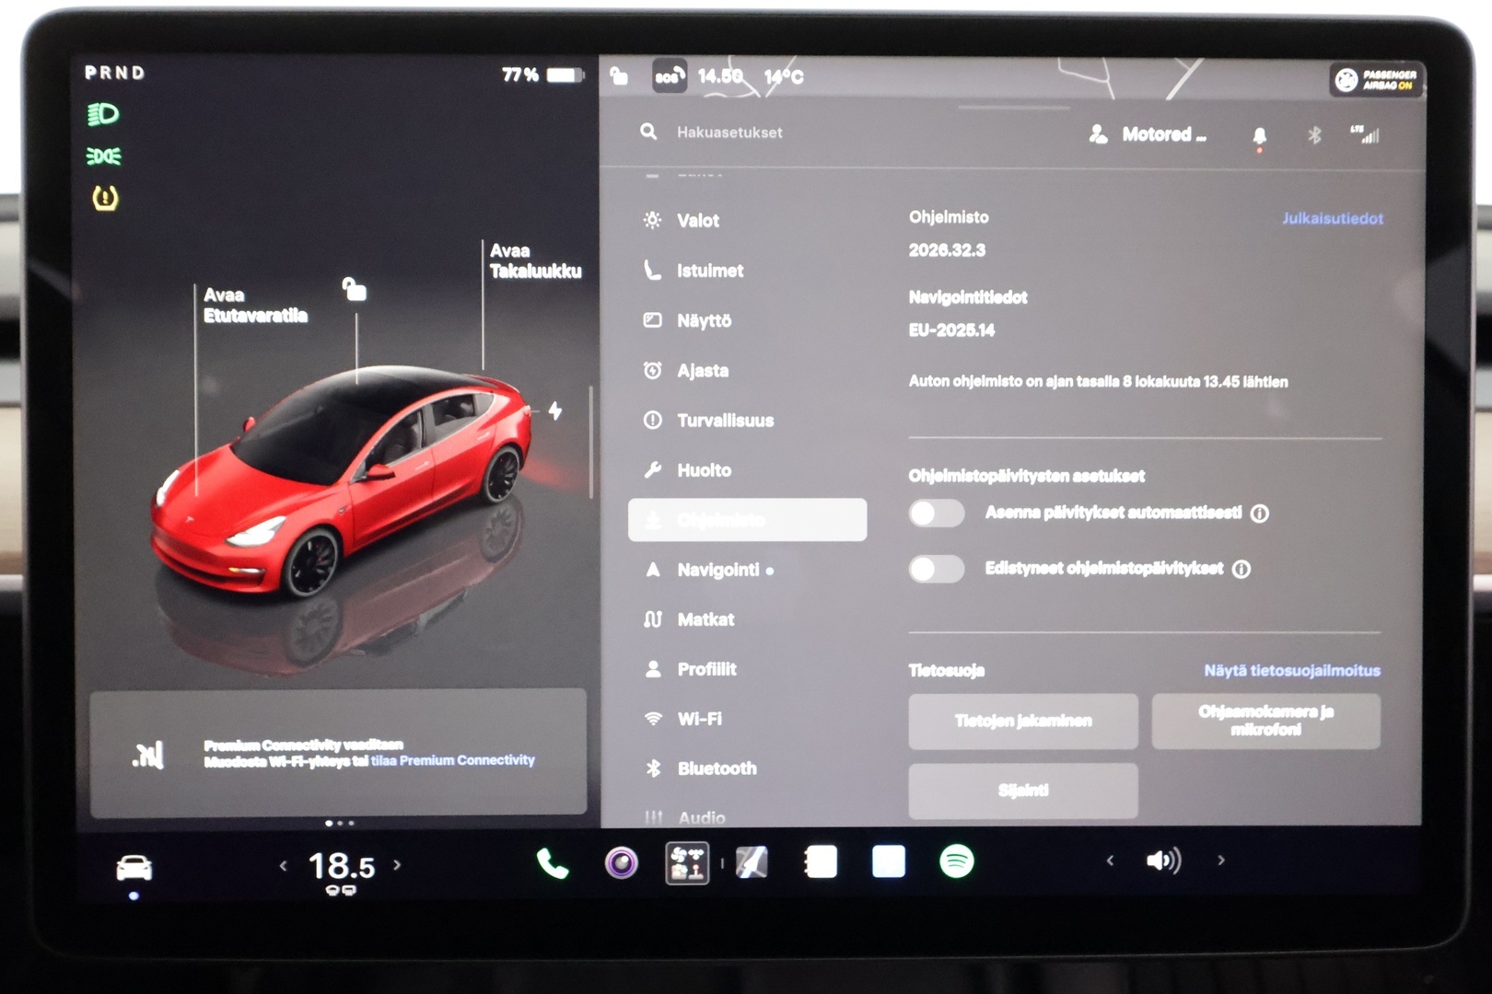Viewport: 1492px width, 994px height.
Task: Open the navigation map app icon
Action: tap(752, 862)
